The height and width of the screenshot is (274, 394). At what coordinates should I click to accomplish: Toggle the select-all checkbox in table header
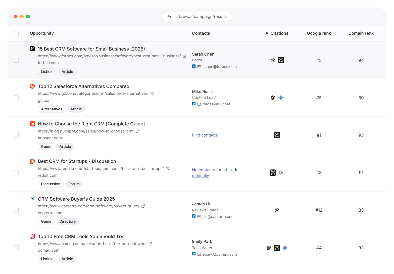click(x=16, y=33)
